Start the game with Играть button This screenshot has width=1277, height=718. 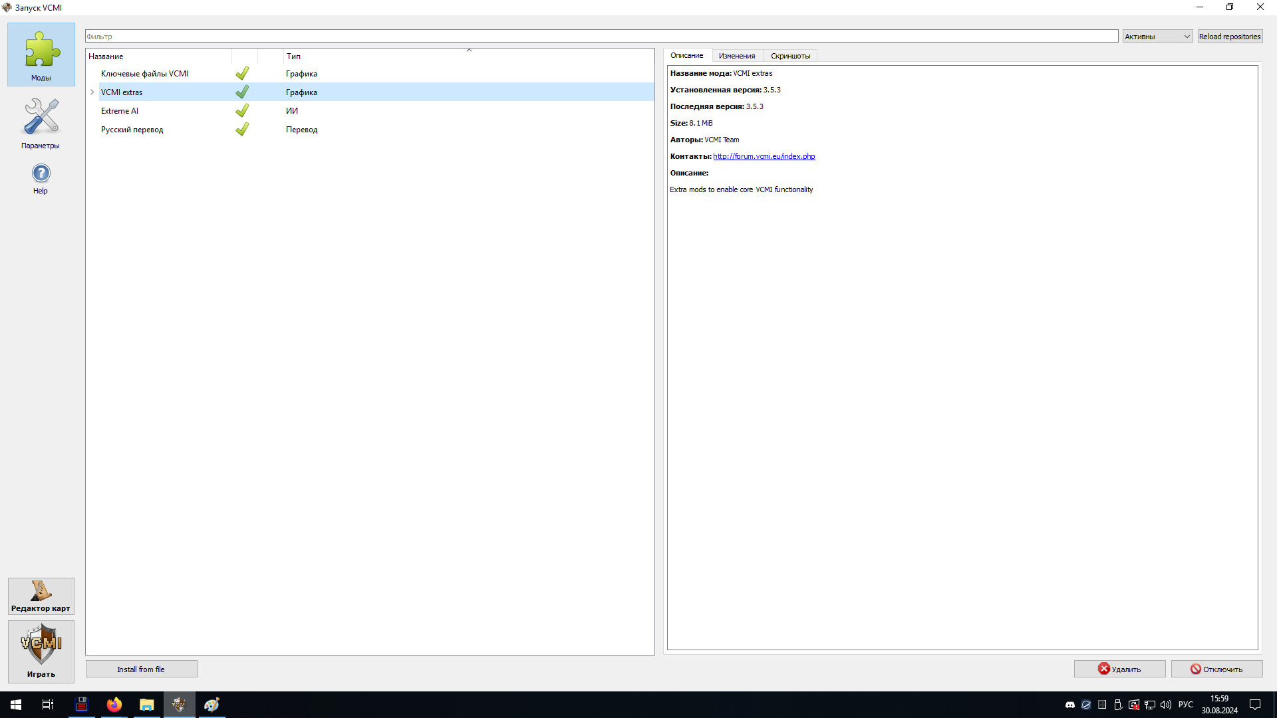[x=41, y=652]
